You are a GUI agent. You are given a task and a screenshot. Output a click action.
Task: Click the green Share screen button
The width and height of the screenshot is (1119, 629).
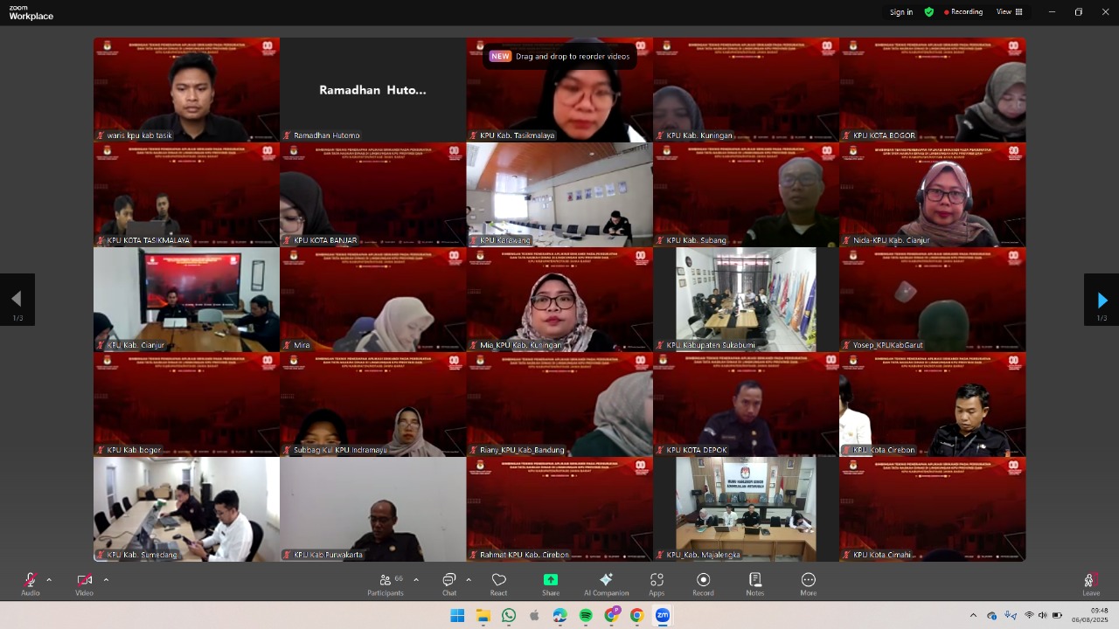(551, 584)
